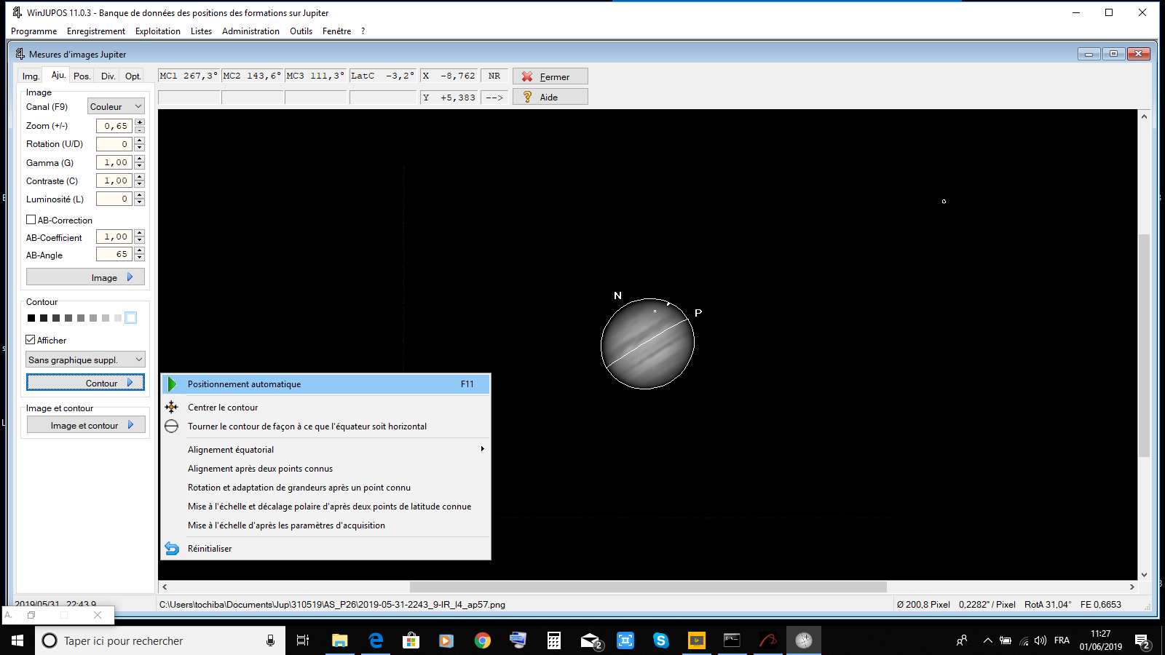Screen dimensions: 1165x655
Task: Click the vertical scrollbar beside the image
Action: [x=1144, y=346]
